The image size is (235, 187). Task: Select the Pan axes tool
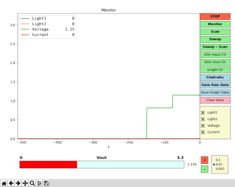(x=25, y=183)
